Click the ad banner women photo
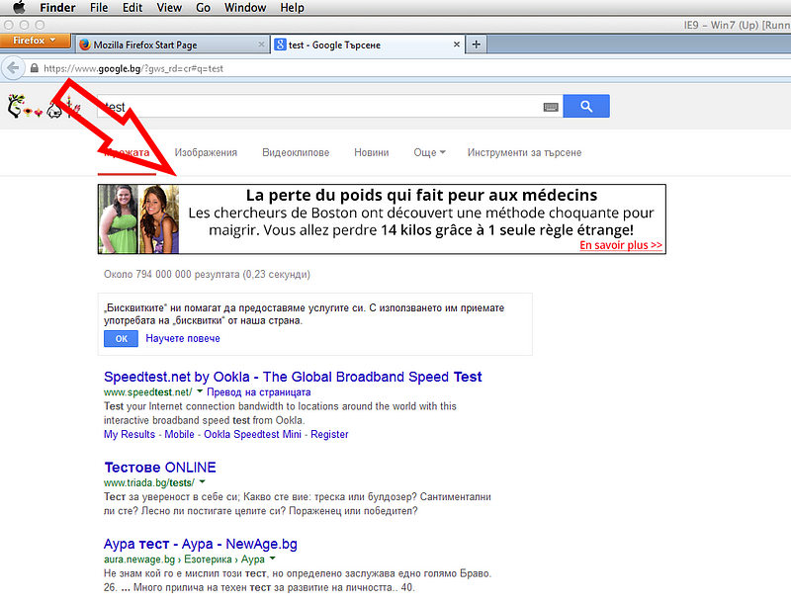Viewport: 791px width, 604px height. [138, 218]
